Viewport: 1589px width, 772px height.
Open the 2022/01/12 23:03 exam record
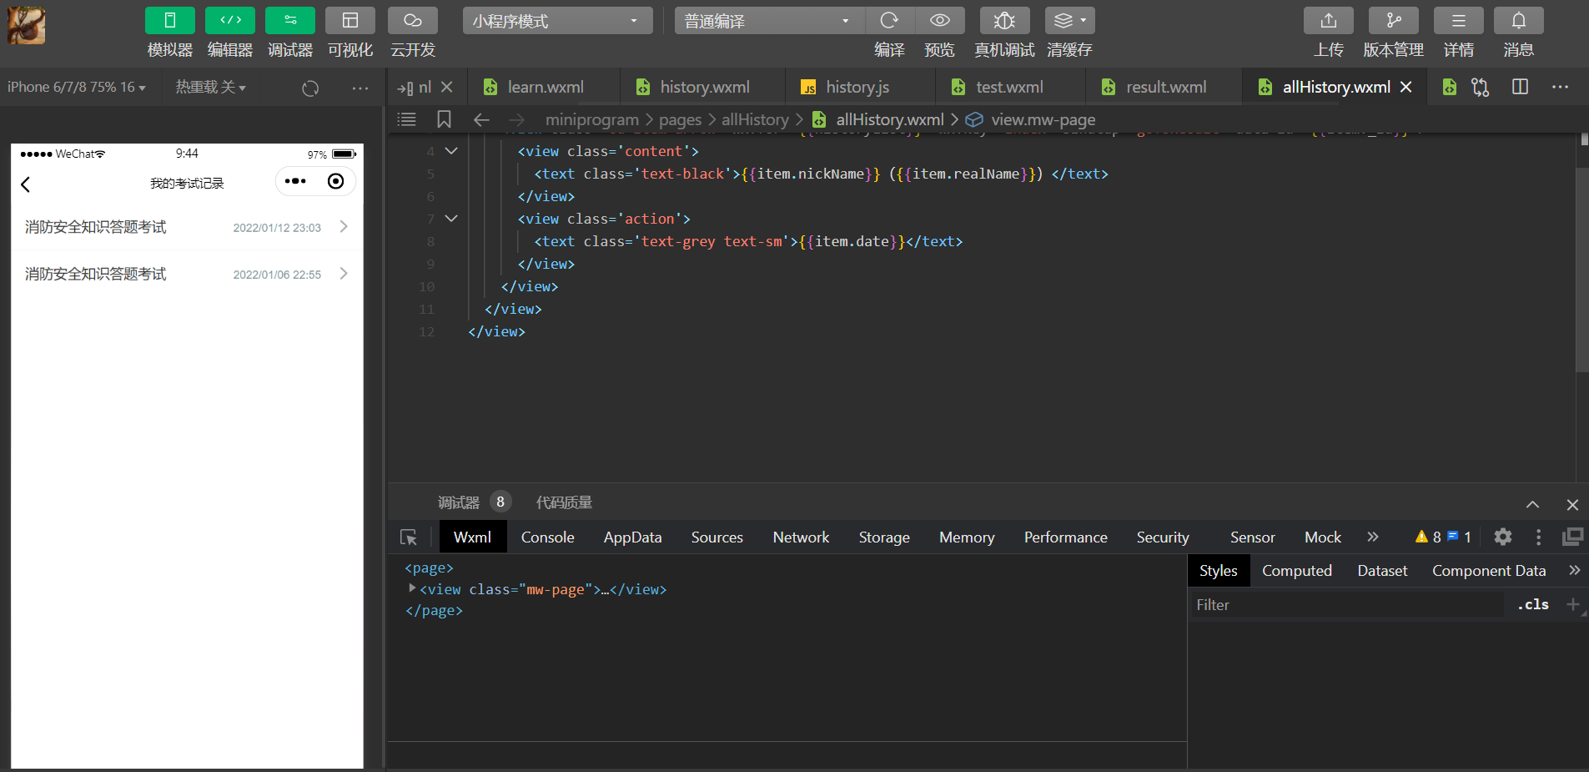(x=187, y=227)
